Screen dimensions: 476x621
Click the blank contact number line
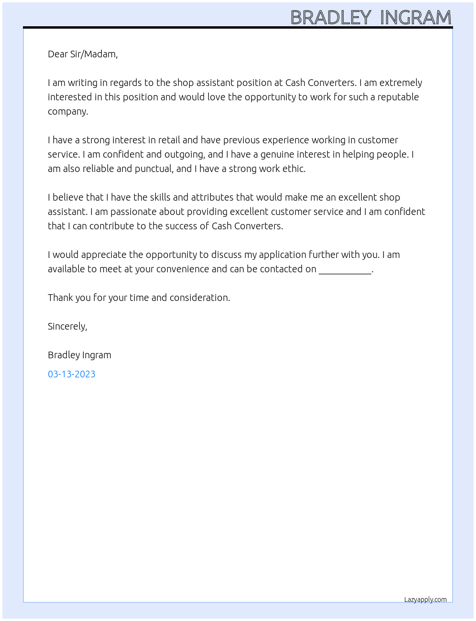click(345, 270)
